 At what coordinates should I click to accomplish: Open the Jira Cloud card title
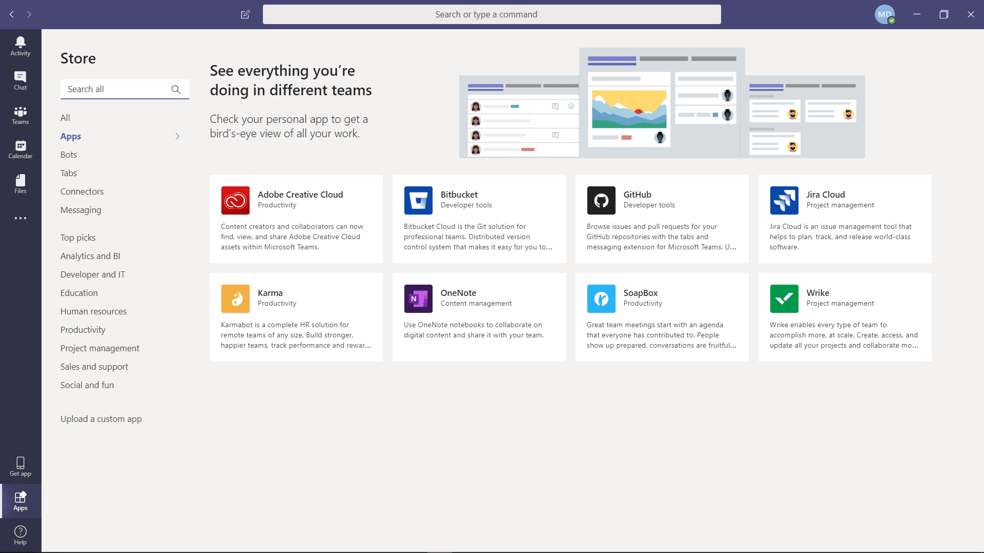pos(826,195)
